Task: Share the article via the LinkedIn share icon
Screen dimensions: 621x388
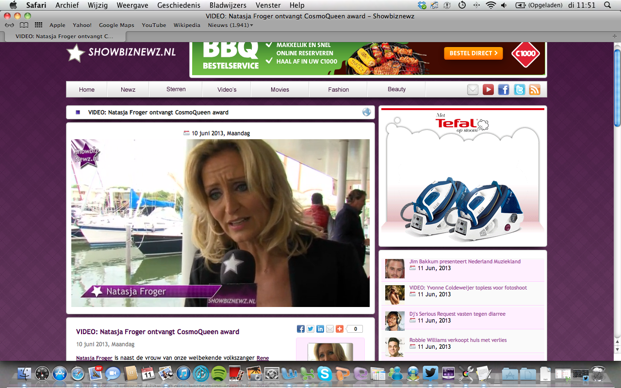Action: 320,329
